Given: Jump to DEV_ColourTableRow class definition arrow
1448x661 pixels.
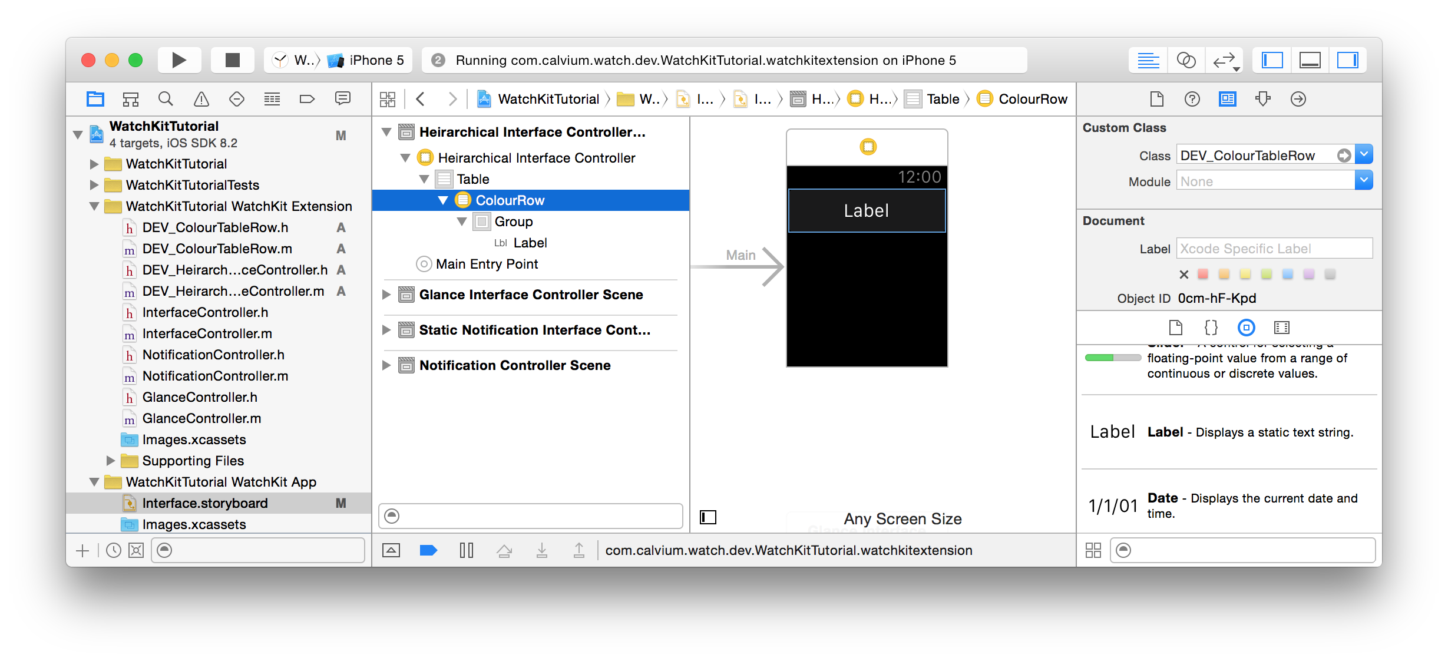Looking at the screenshot, I should 1344,156.
